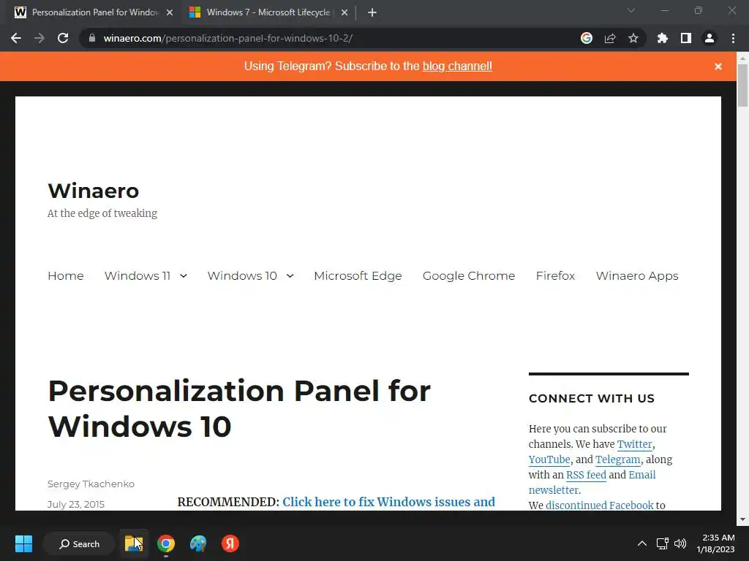The width and height of the screenshot is (749, 561).
Task: Click the scrollbar up arrow
Action: coord(742,58)
